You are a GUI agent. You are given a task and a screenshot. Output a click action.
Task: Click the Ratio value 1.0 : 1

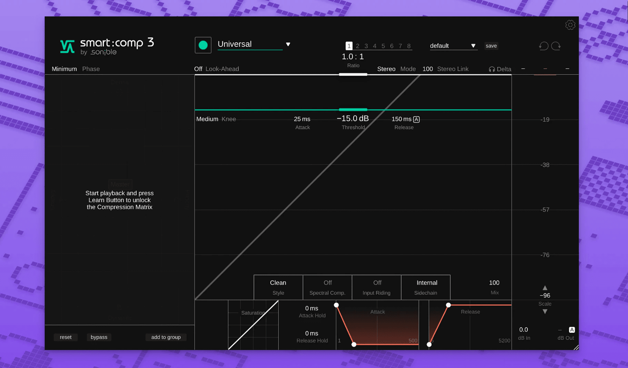point(353,57)
